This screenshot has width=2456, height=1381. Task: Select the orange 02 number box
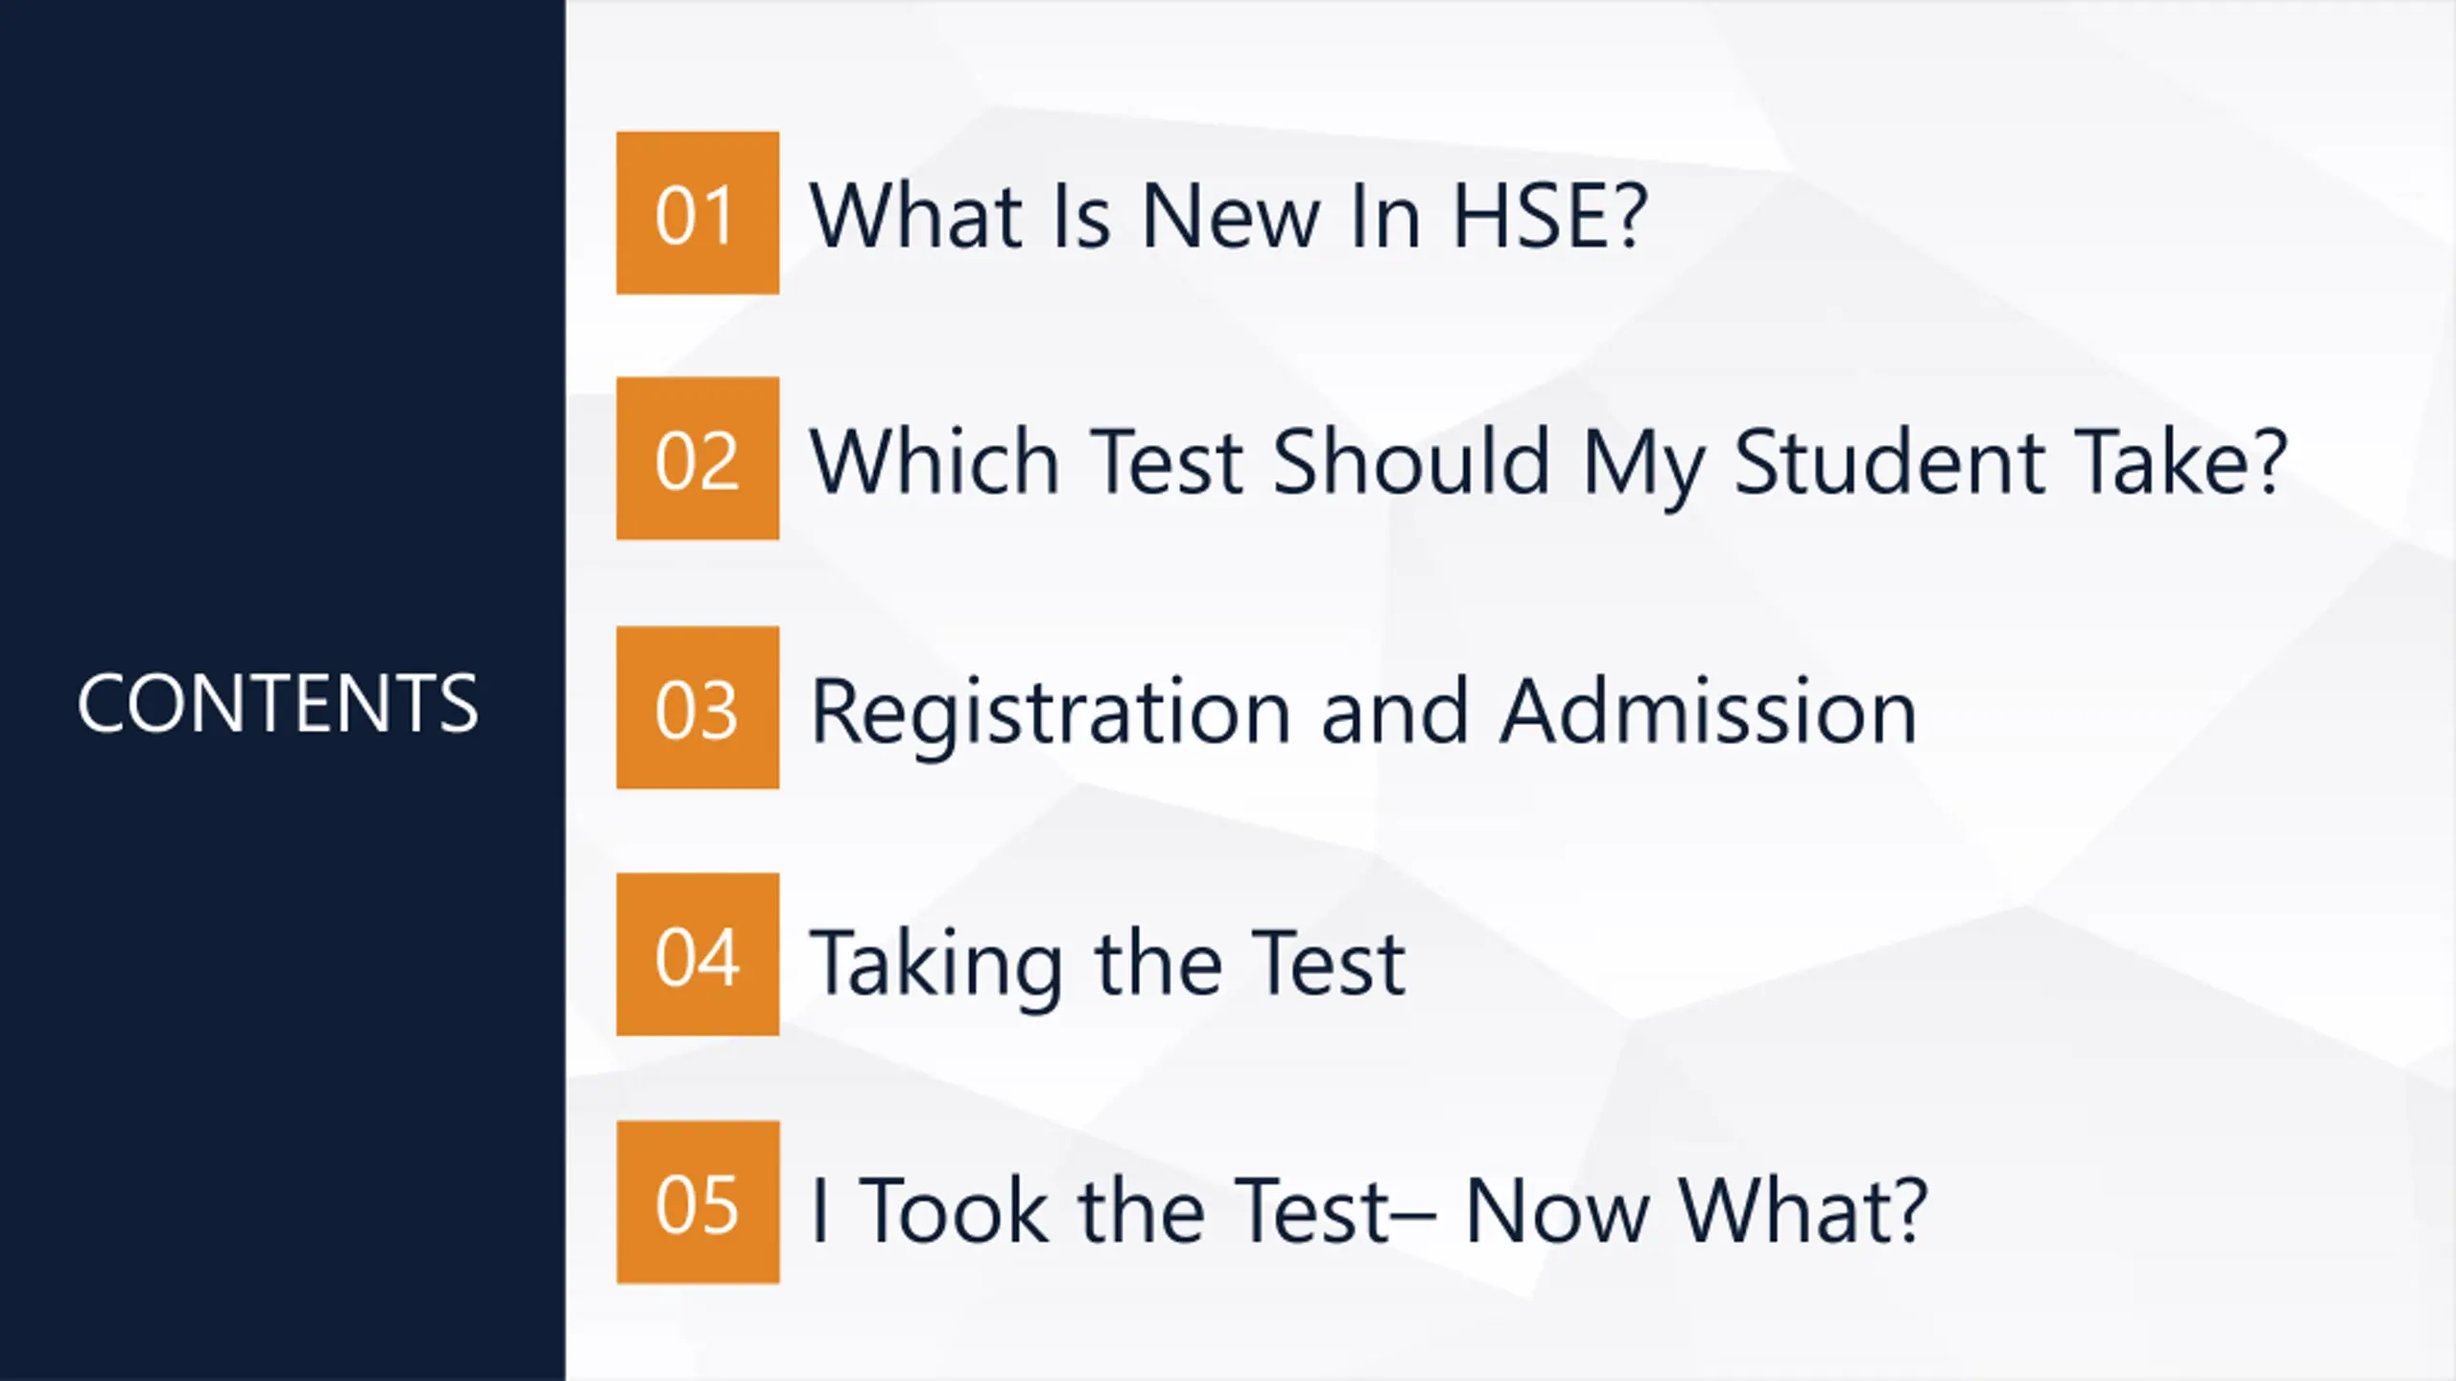[x=697, y=458]
